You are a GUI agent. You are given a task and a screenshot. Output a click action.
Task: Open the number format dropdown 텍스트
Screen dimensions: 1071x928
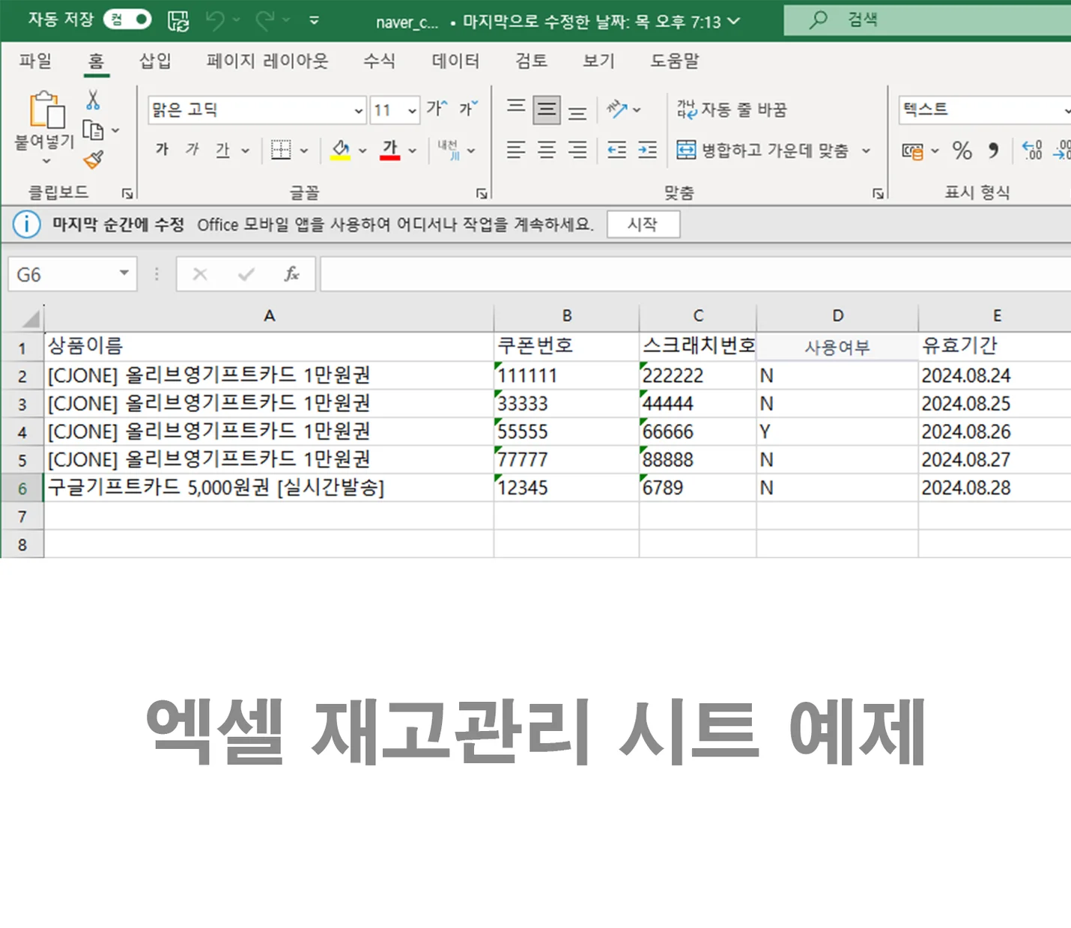pos(985,110)
